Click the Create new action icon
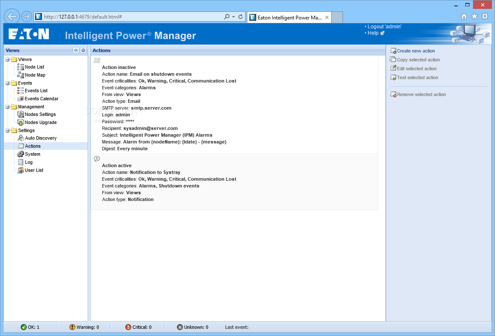Screen dimensions: 495x336 coord(393,51)
